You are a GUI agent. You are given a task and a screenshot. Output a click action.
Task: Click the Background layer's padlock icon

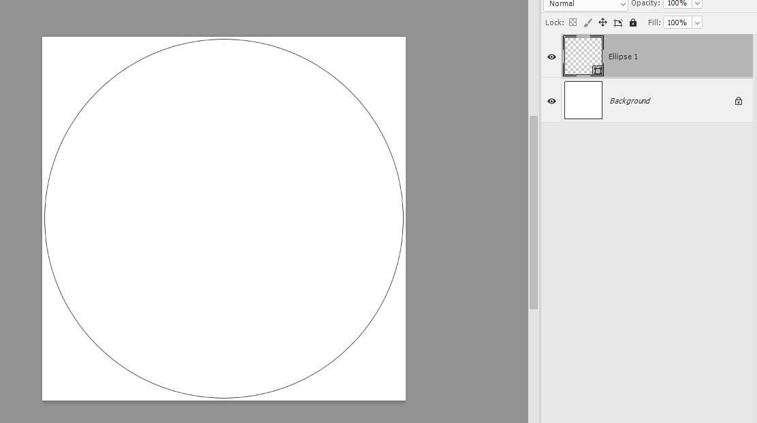739,101
